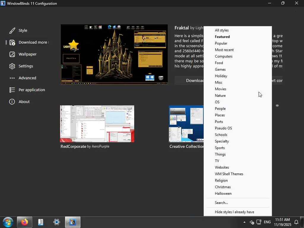Select the Computers category
This screenshot has width=304, height=228.
coord(238,56)
